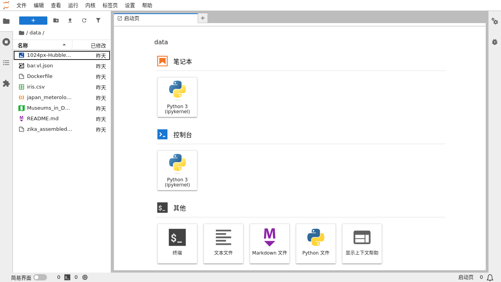Show running terminals and kernels panel

point(6,42)
